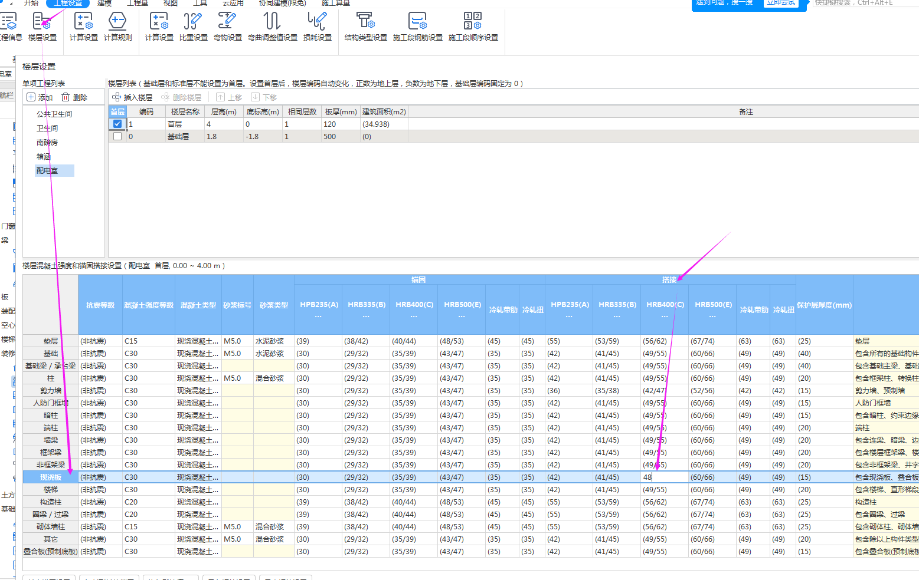Switch to 协同建模(限免) tab
Image resolution: width=919 pixels, height=580 pixels.
(x=283, y=3)
